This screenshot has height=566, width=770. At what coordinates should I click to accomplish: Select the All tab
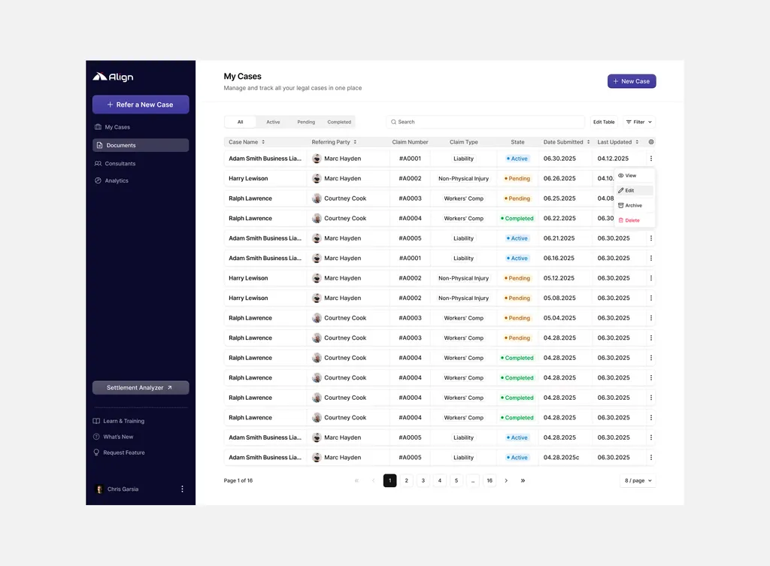click(x=240, y=123)
